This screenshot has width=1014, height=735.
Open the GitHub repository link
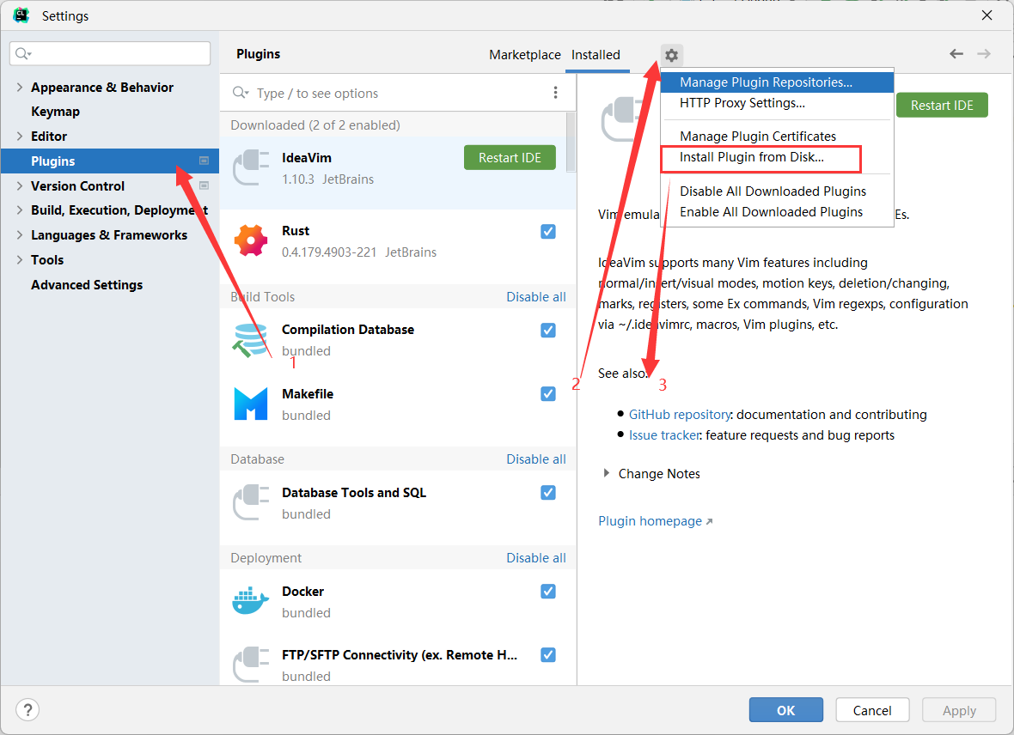[x=679, y=415]
